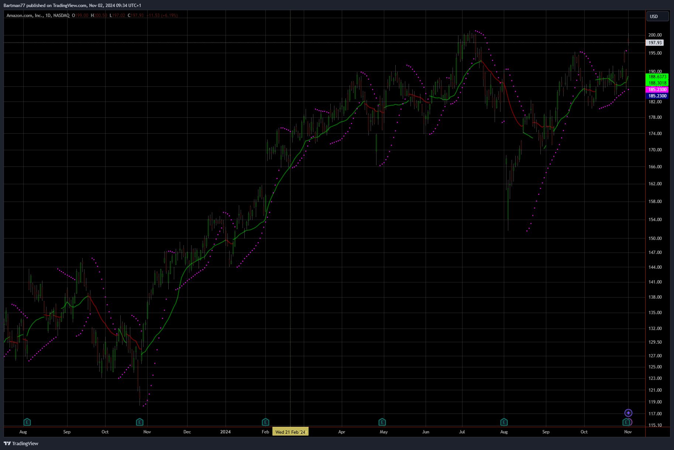Click the purple sparkle event marker
Screen dimensions: 674x450
coord(628,413)
